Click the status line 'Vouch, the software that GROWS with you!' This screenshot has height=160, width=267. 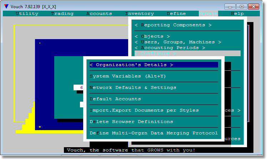(131, 150)
